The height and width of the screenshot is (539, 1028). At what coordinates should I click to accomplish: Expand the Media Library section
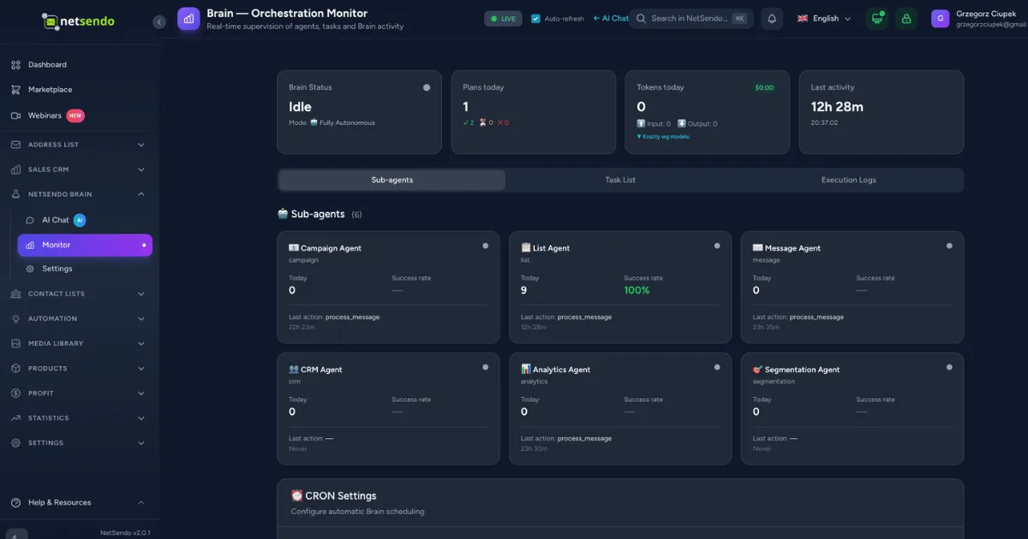tap(80, 343)
